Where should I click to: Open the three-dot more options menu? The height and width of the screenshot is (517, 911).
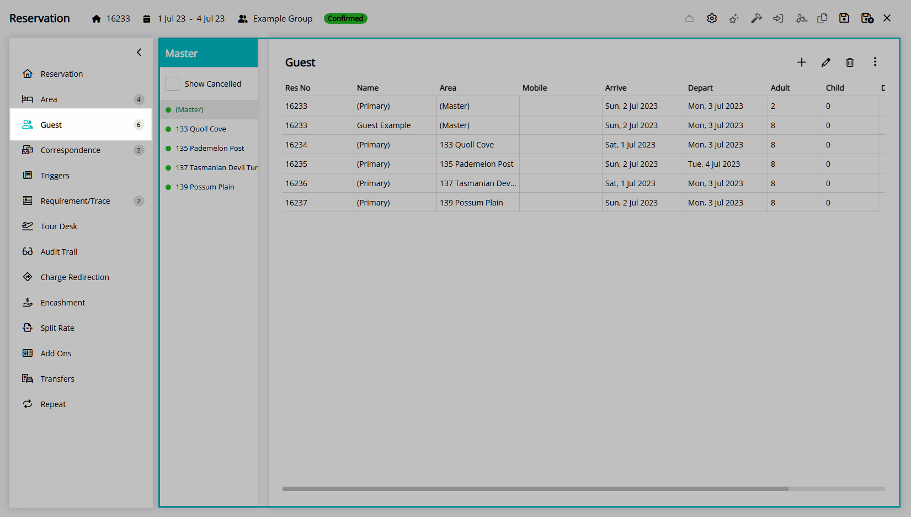[x=875, y=62]
